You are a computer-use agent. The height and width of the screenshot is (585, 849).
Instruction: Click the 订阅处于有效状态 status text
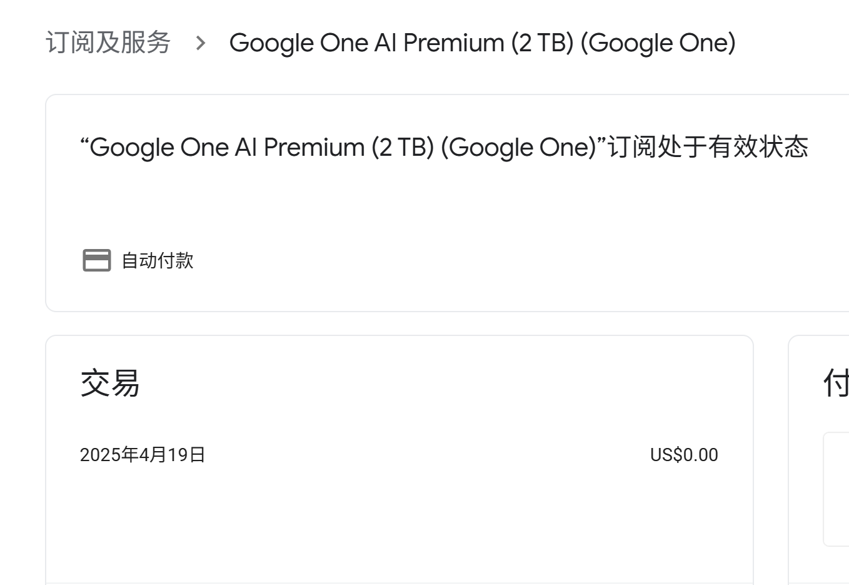tap(708, 147)
